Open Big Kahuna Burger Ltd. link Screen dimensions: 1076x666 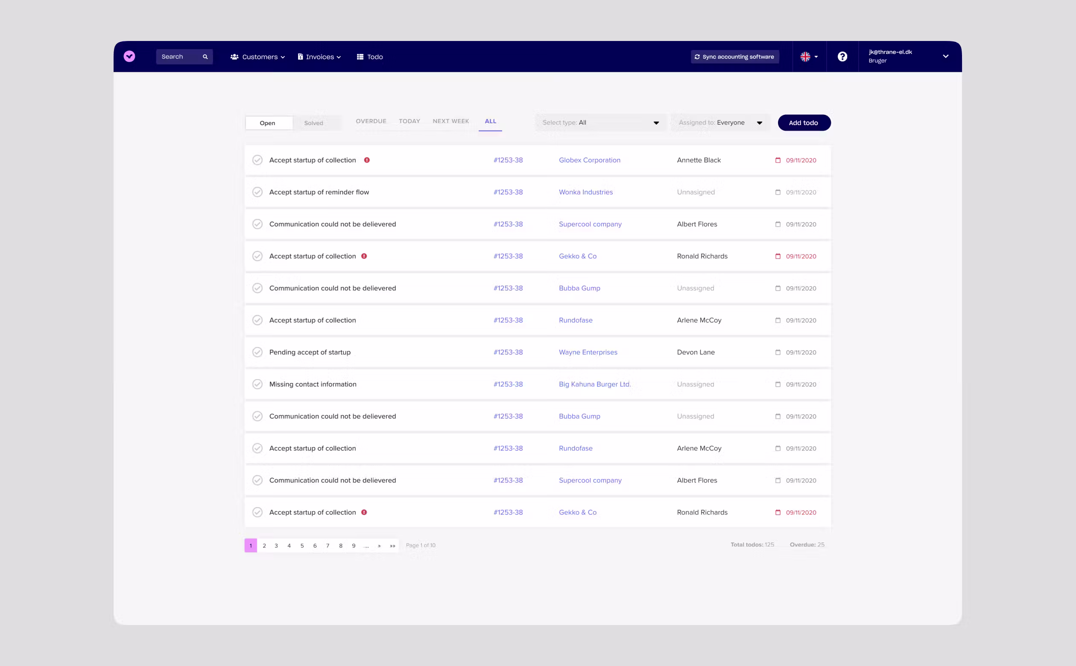595,385
